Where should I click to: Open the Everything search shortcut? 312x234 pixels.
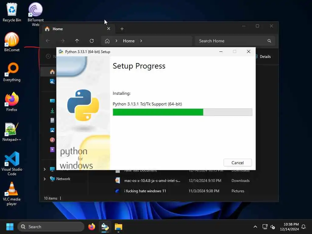(12, 72)
